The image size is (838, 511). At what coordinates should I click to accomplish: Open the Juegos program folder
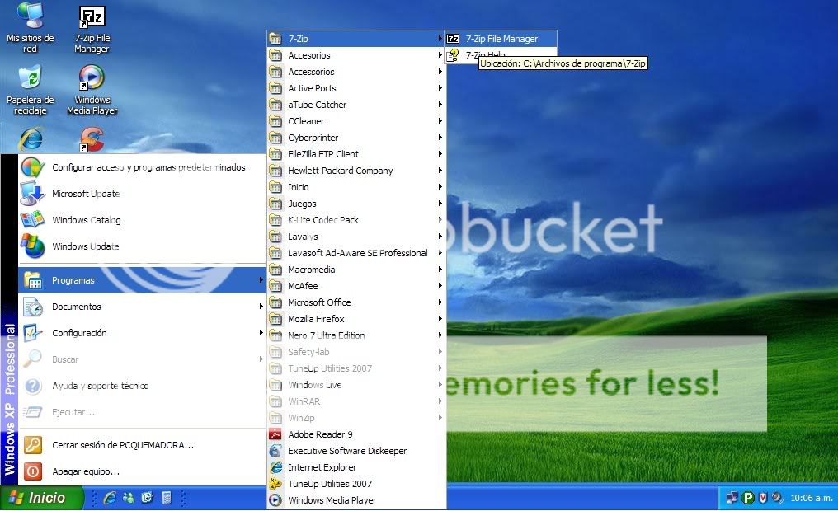click(356, 204)
